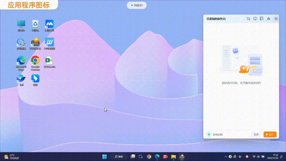Open the weather widget showing 23°C

tap(11, 156)
